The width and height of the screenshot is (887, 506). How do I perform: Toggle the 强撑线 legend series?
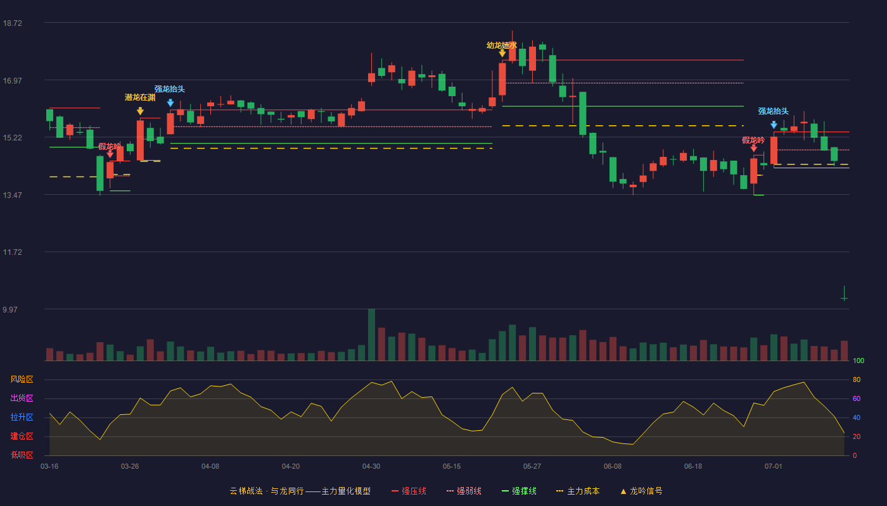pos(519,491)
